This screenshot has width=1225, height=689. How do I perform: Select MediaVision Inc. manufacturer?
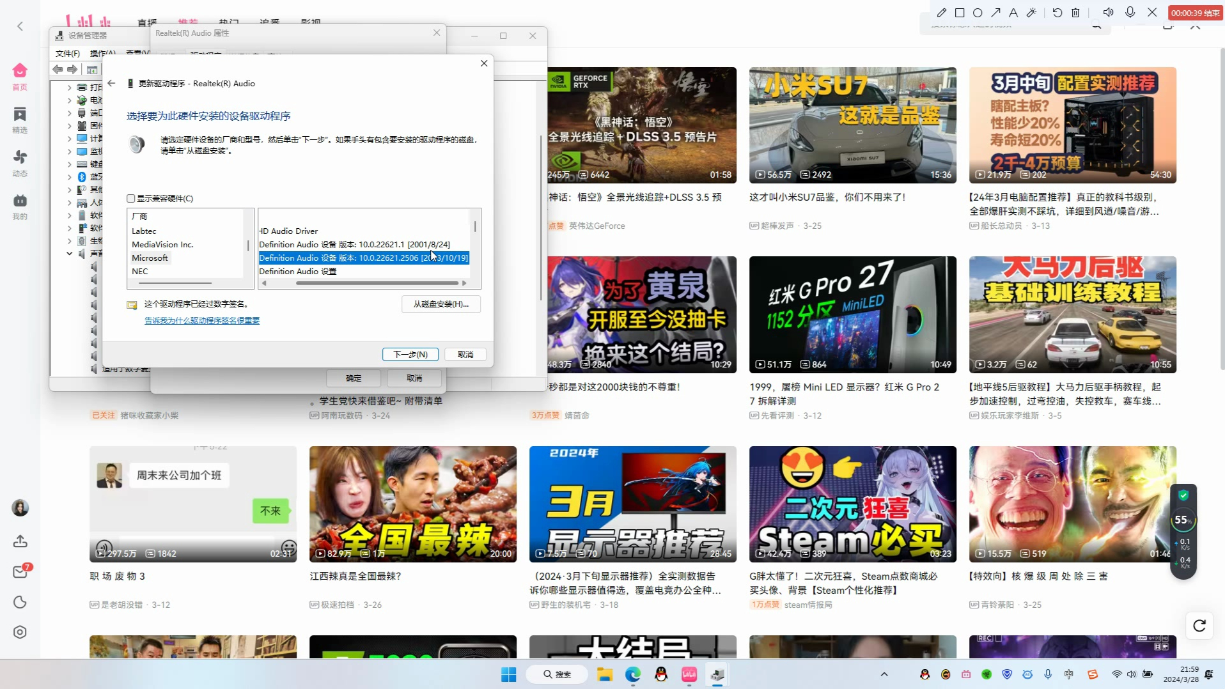point(162,244)
